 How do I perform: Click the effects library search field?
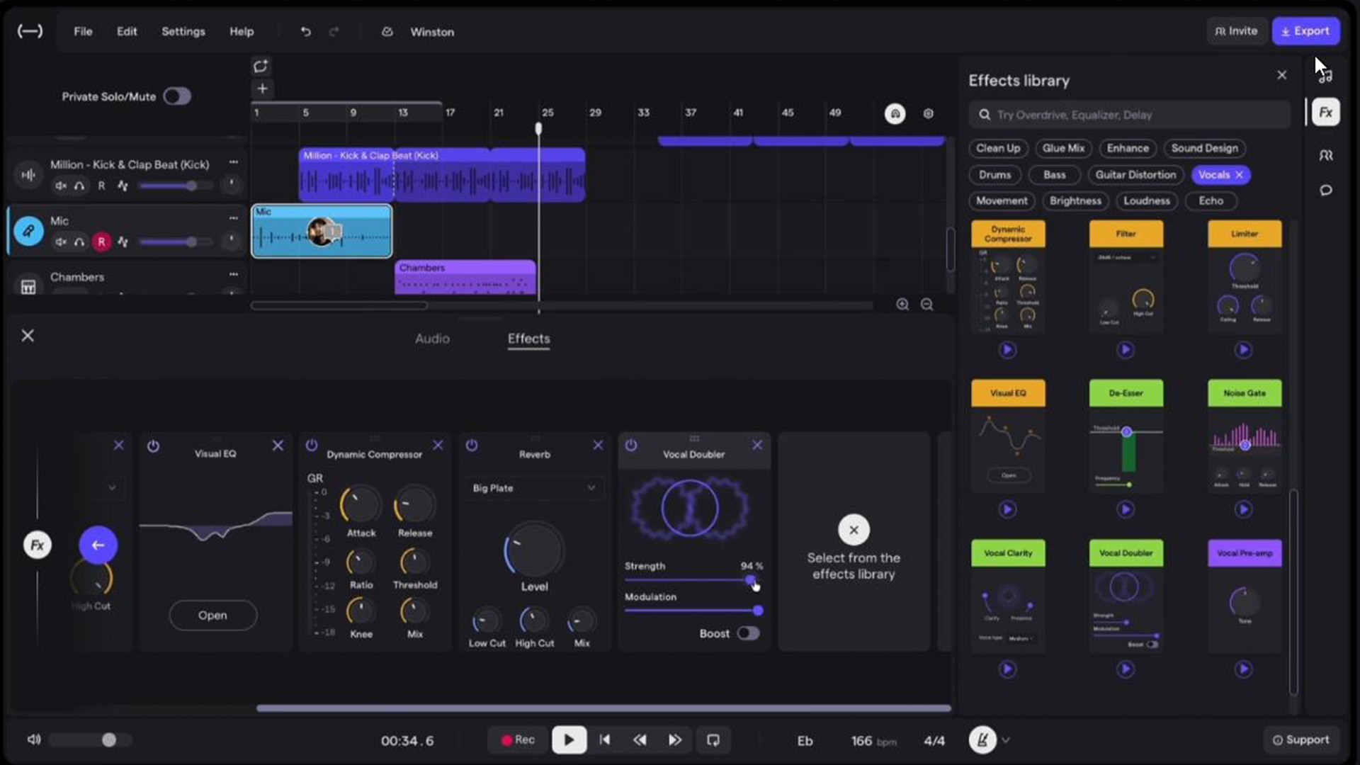(x=1130, y=115)
